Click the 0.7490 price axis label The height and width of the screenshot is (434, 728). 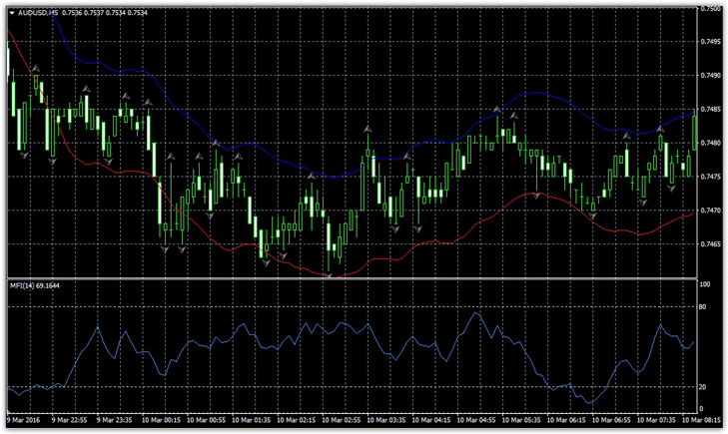pos(710,76)
